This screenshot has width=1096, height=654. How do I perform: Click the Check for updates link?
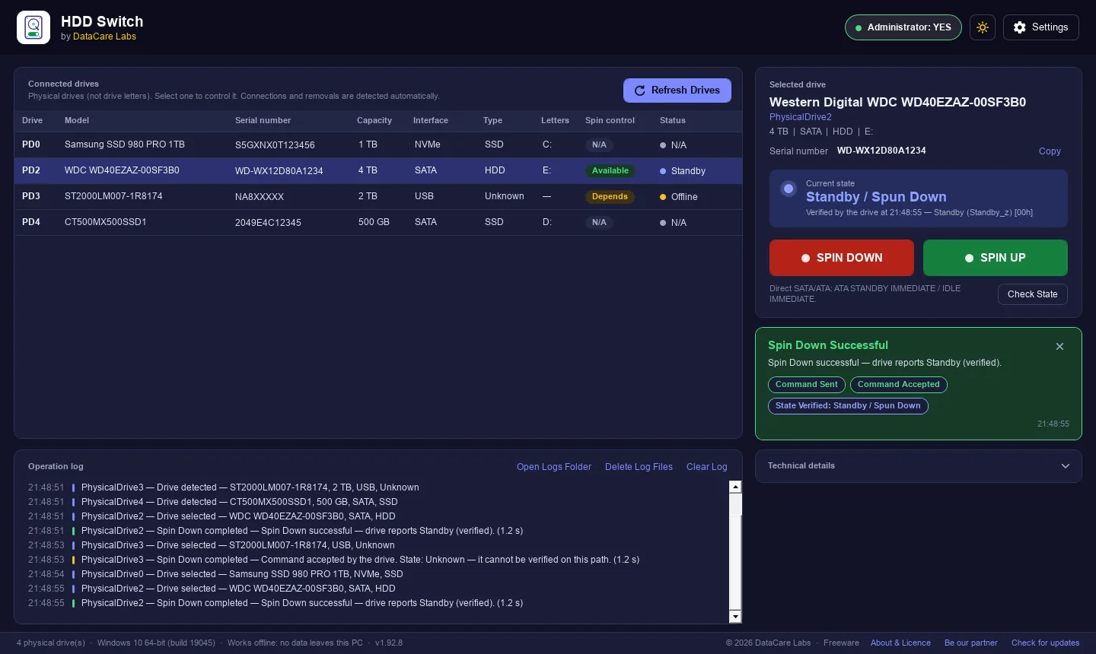click(1045, 643)
